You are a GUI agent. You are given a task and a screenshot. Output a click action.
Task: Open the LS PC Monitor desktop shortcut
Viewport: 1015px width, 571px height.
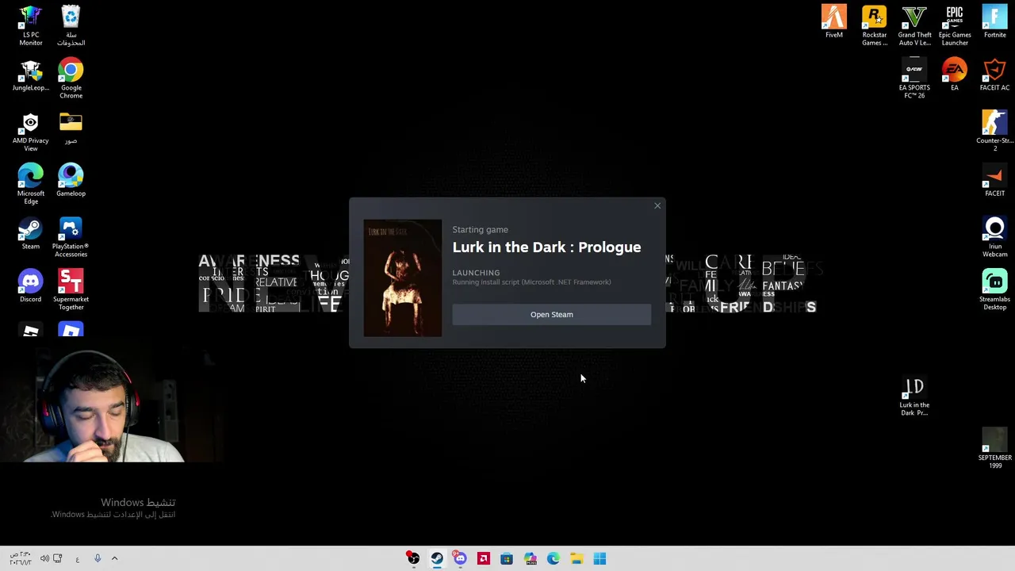click(30, 25)
